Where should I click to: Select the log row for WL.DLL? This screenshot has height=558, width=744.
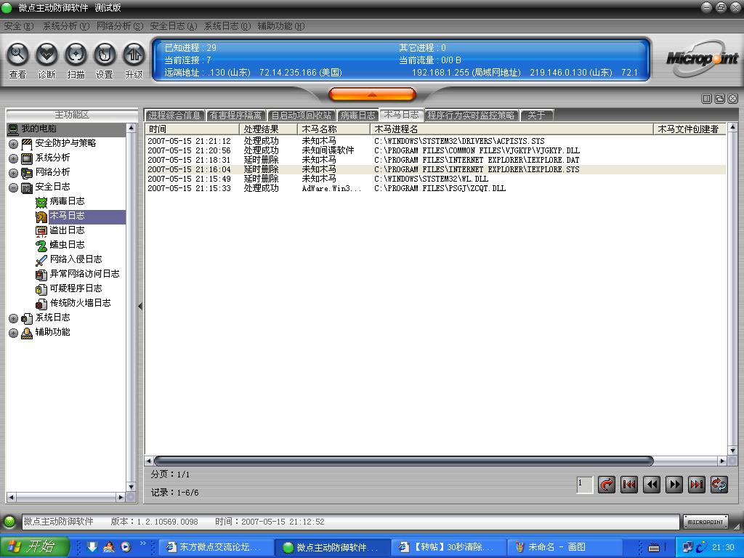[435, 179]
